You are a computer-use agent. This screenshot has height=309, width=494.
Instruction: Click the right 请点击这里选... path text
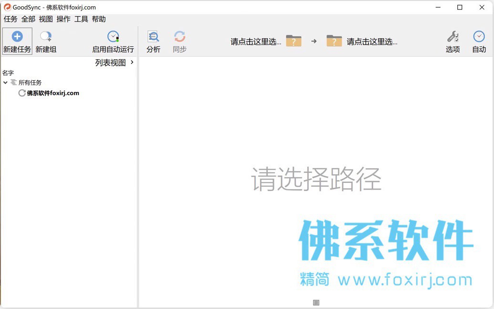click(x=372, y=42)
